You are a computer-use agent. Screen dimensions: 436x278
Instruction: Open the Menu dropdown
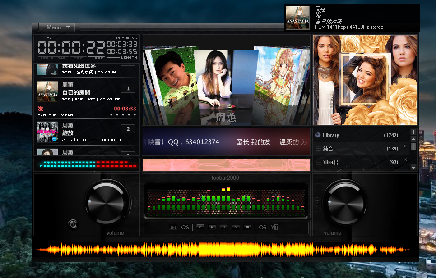click(x=57, y=27)
